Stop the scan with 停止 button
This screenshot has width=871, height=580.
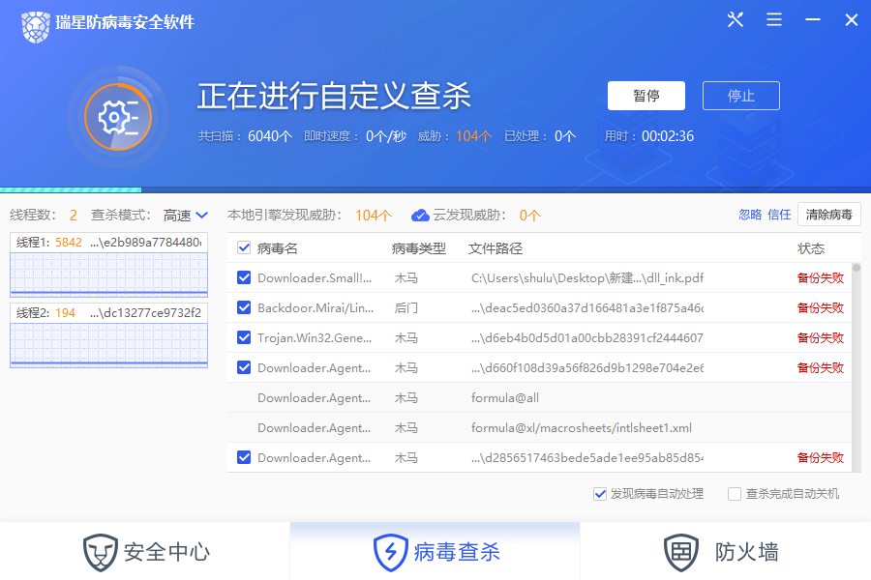[741, 96]
